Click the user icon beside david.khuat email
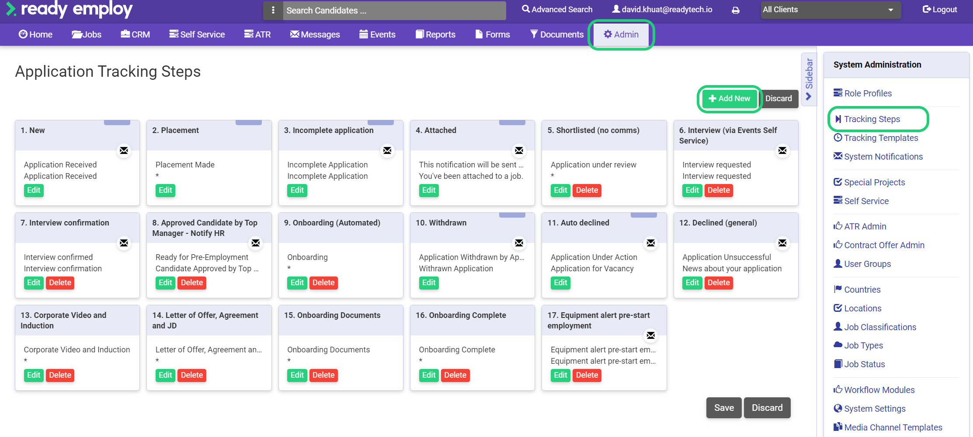Viewport: 973px width, 437px height. tap(616, 9)
